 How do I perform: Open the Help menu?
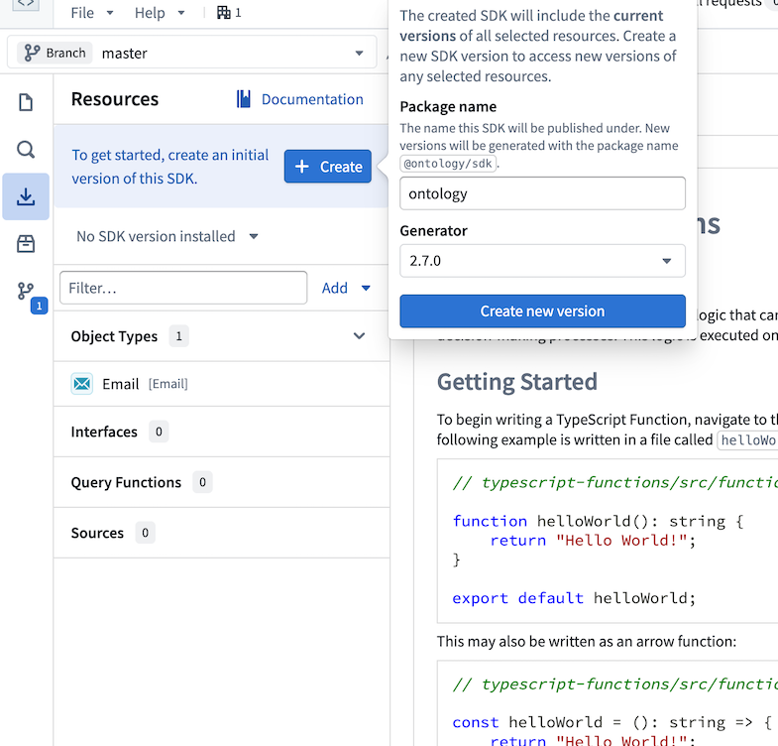160,13
